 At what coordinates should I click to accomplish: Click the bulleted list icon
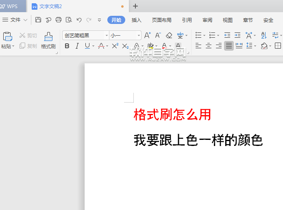click(x=198, y=35)
